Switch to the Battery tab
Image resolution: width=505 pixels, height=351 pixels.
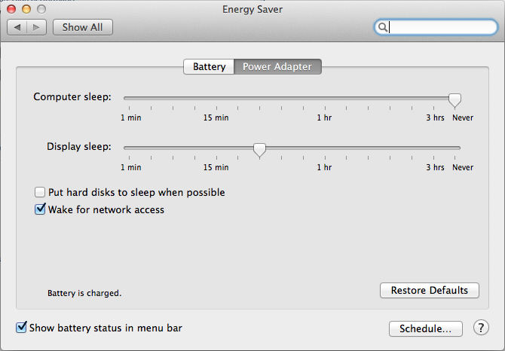[209, 66]
